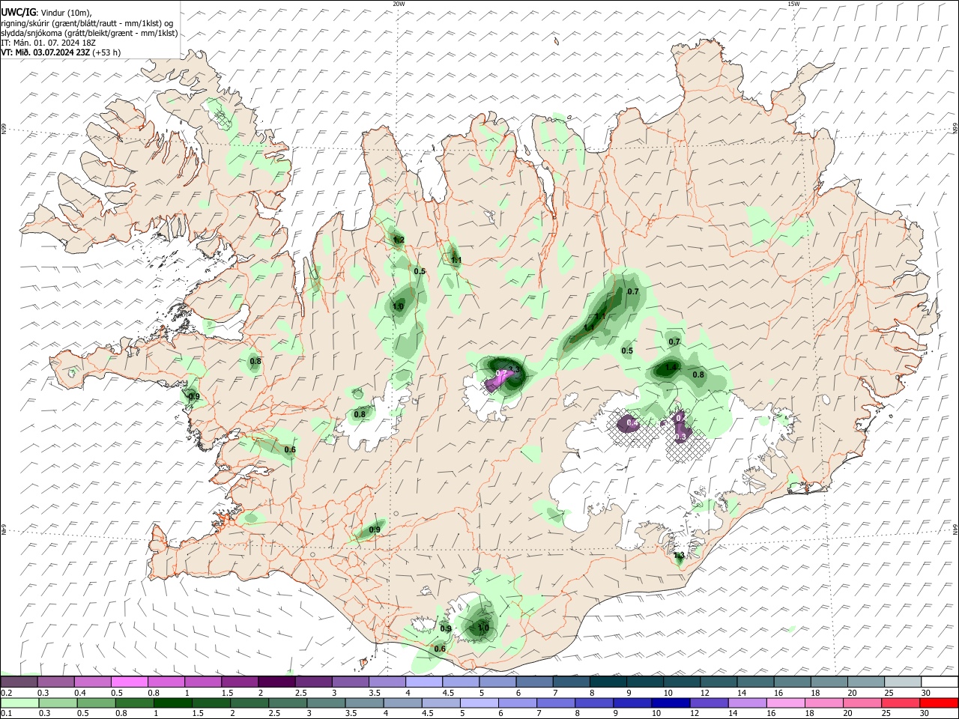
Task: Click the "IT: Mán. 01. 07. 2024 18Z" line
Action: (49, 43)
